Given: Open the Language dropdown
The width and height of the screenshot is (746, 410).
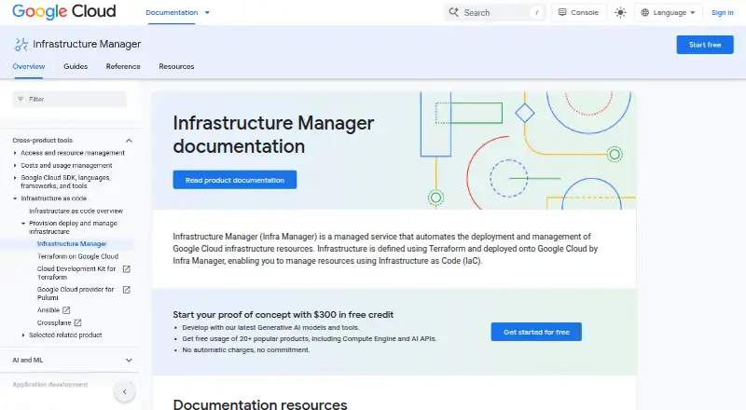Looking at the screenshot, I should click(x=668, y=13).
